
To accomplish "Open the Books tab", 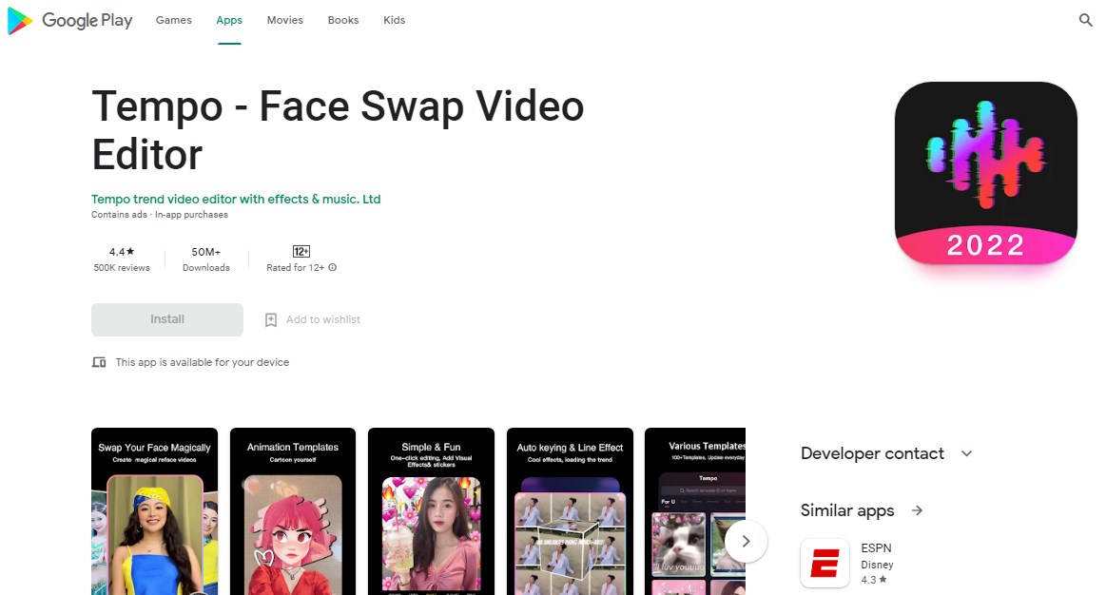I will coord(342,21).
